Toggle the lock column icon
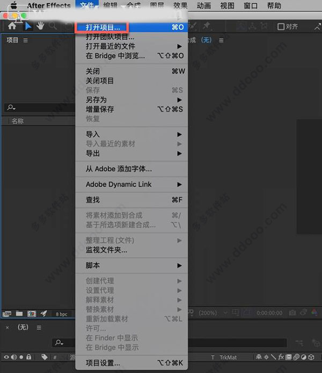This screenshot has height=373, width=322. point(28,357)
